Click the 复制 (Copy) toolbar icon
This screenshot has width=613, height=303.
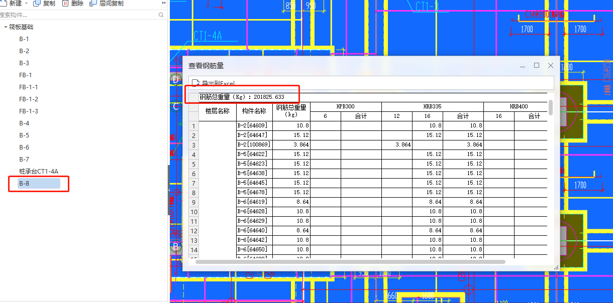37,4
